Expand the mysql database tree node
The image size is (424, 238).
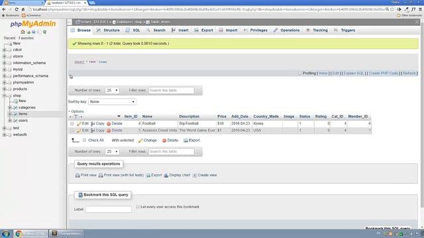[5, 69]
